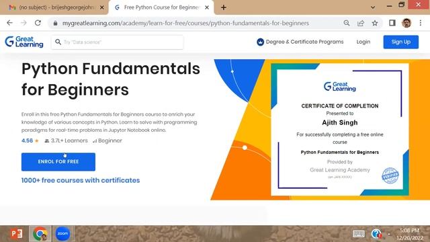Click the padlock site info icon

(55, 24)
